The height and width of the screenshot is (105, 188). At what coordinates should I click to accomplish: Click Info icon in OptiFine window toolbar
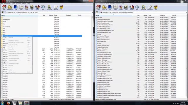[137, 8]
